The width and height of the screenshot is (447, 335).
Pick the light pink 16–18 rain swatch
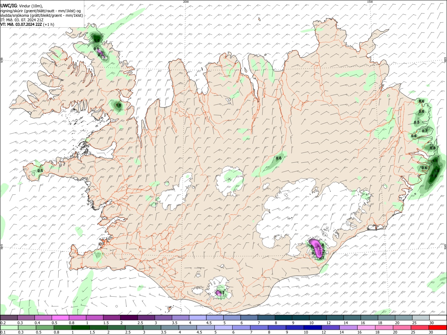[x=366, y=328]
